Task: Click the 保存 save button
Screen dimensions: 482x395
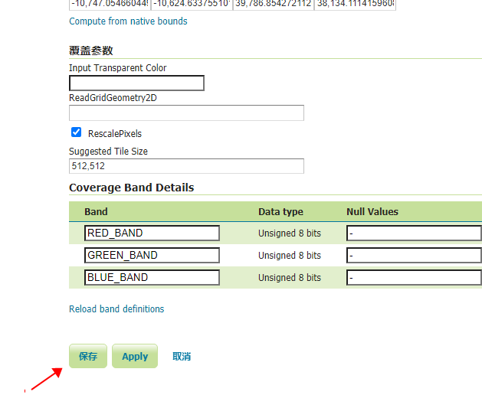Action: (x=88, y=356)
